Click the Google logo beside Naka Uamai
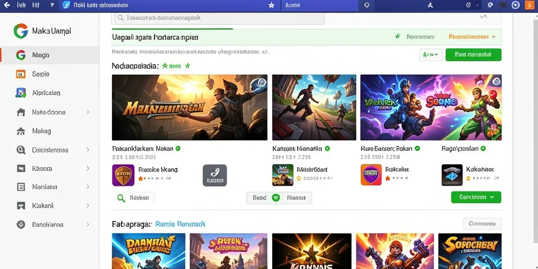538x269 pixels. tap(20, 31)
